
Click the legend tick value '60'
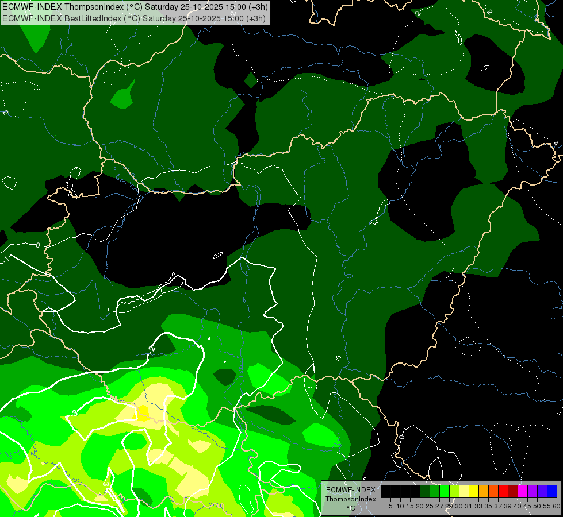tap(557, 506)
